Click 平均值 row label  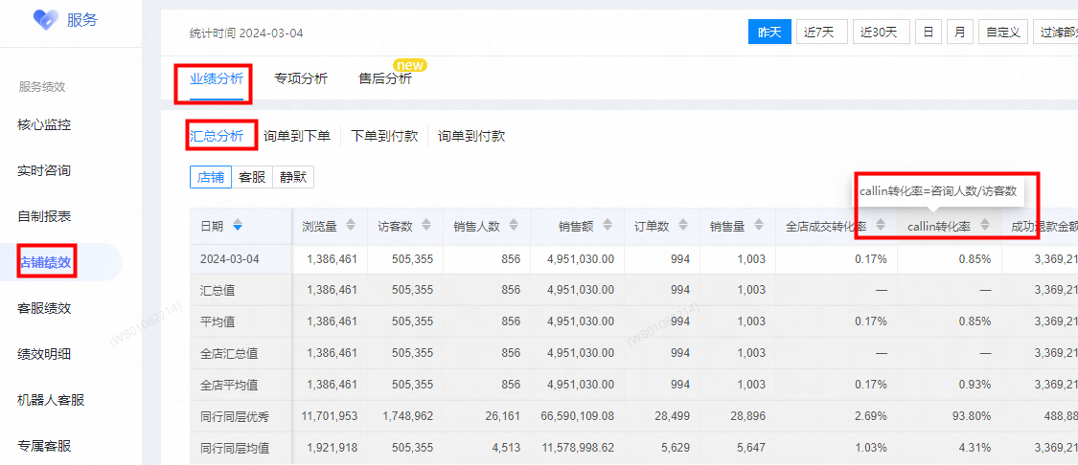click(x=218, y=321)
